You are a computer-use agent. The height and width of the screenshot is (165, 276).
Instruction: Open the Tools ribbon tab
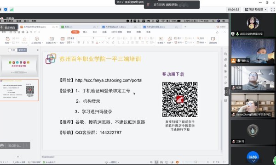click(x=148, y=32)
